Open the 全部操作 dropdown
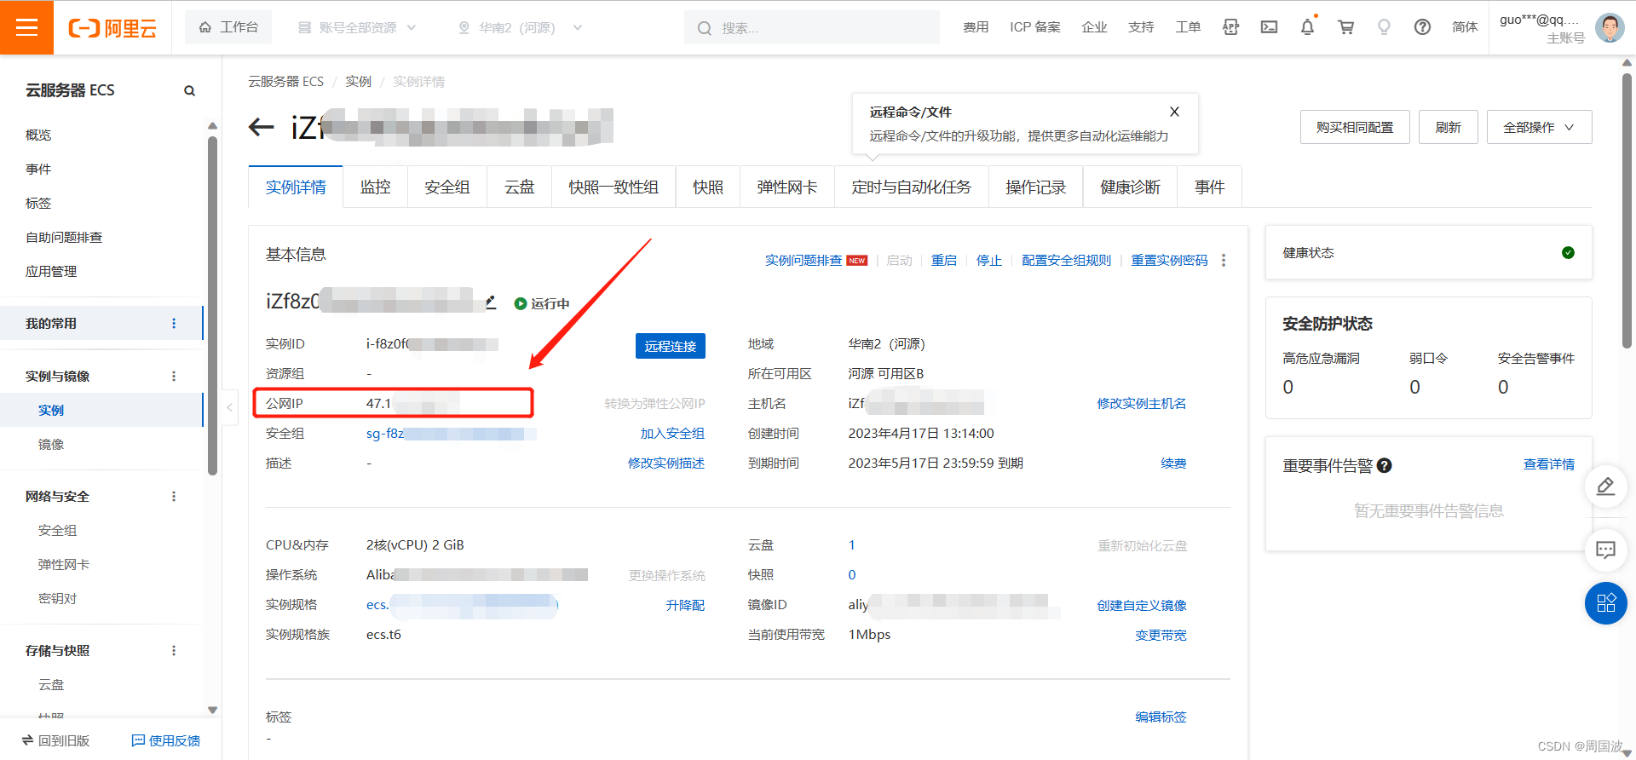This screenshot has width=1636, height=760. pos(1539,127)
